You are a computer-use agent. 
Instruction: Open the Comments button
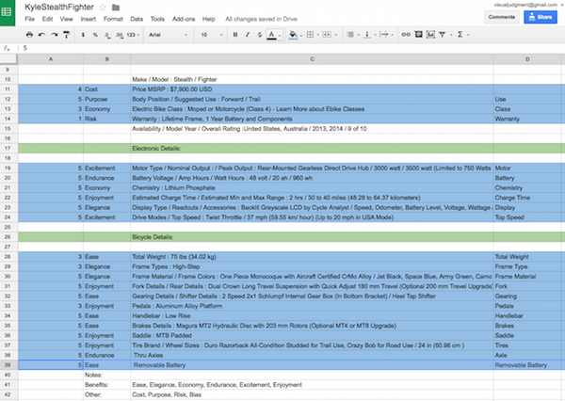(501, 16)
